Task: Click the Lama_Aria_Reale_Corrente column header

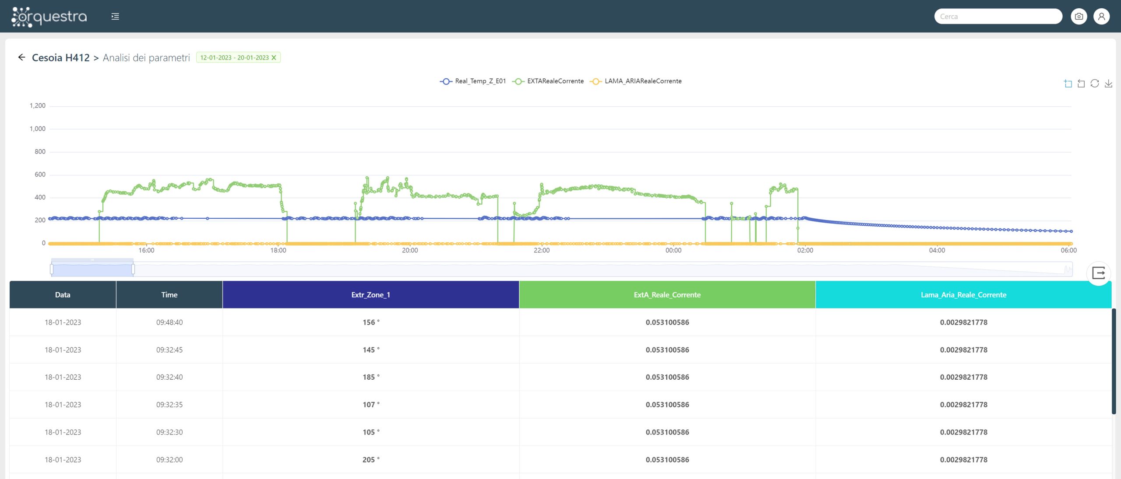Action: coord(963,295)
